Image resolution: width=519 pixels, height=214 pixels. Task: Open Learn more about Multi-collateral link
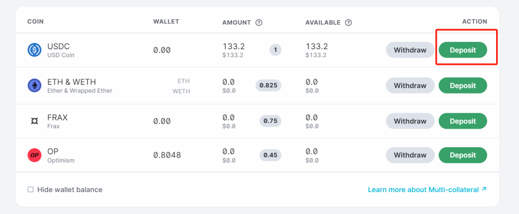pos(427,190)
